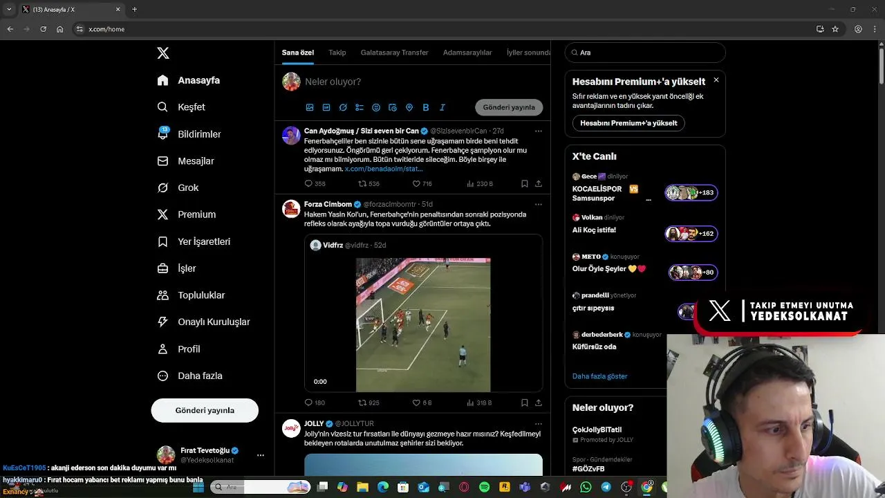Open x.com/benadaolm link in tweet
This screenshot has width=885, height=498.
click(384, 169)
